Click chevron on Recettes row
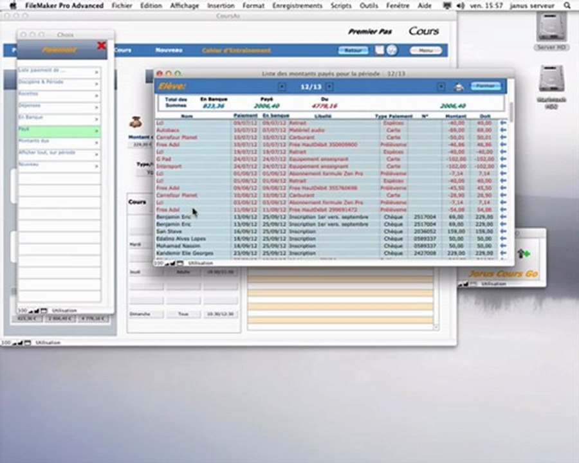The height and width of the screenshot is (463, 579). (x=96, y=96)
